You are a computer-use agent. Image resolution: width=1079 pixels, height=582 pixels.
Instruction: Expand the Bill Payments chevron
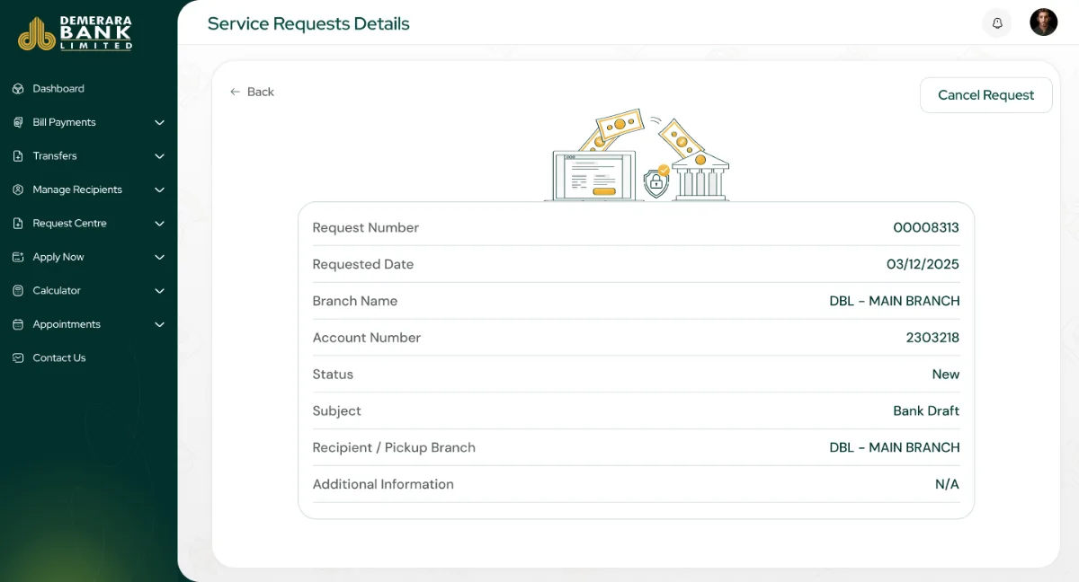click(159, 122)
